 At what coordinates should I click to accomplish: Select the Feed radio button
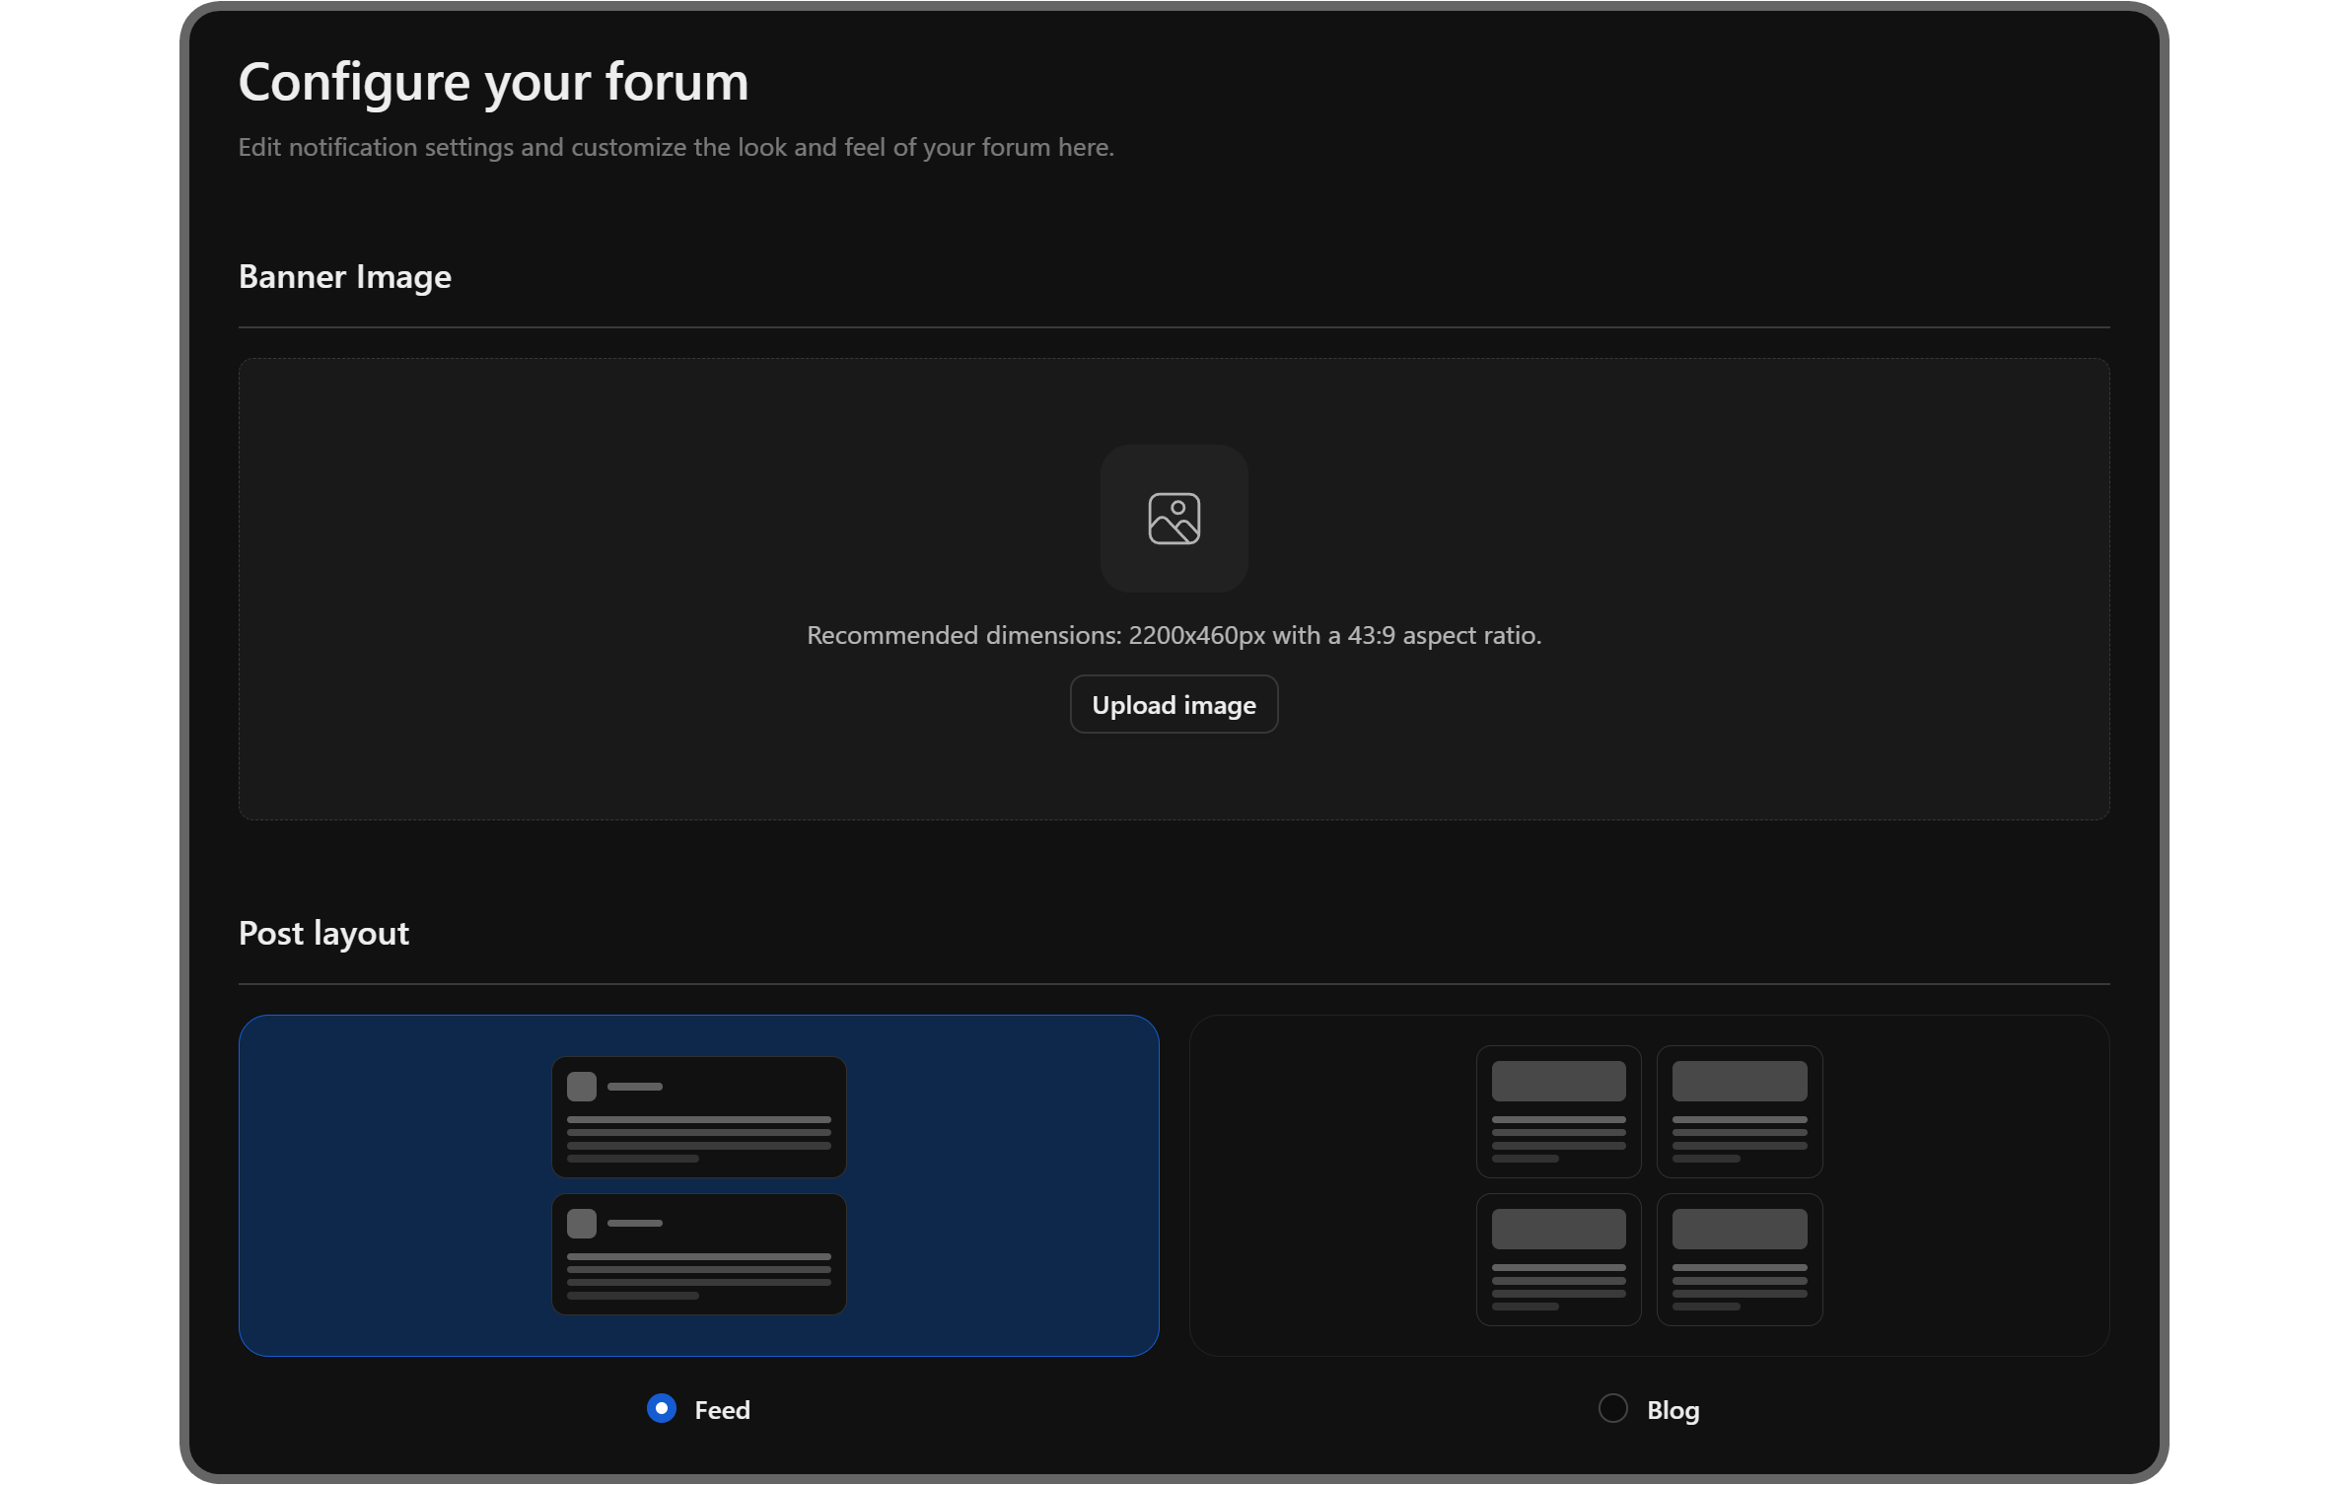tap(662, 1409)
